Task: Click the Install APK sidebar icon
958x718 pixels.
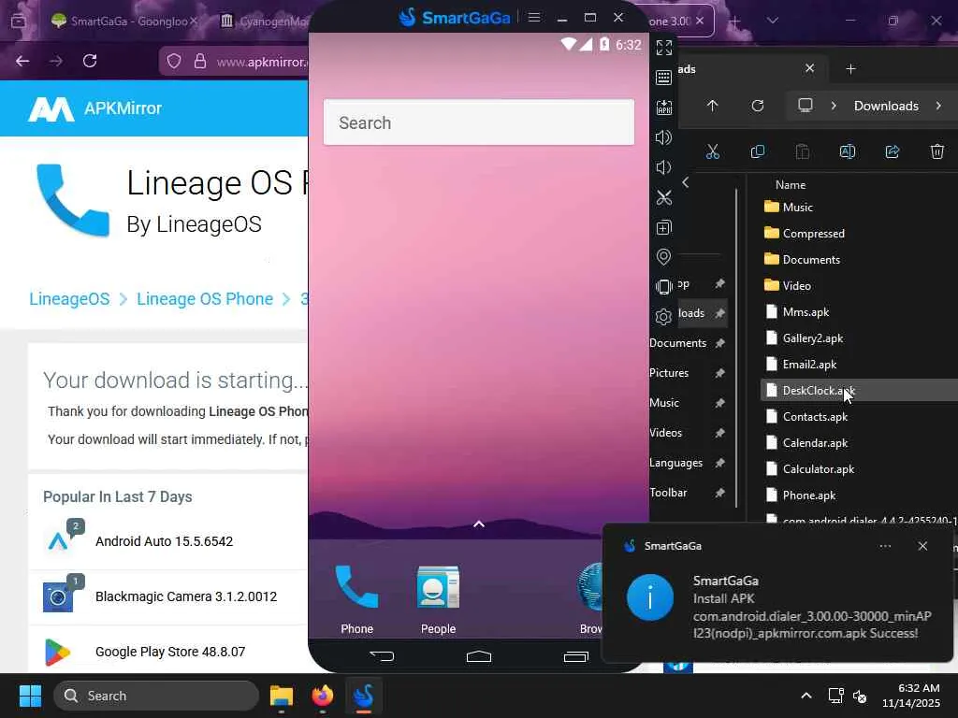Action: click(663, 108)
